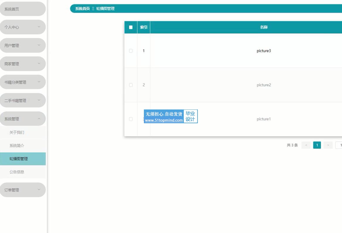Expand the 订单管理 chevron icon

[x=39, y=190]
